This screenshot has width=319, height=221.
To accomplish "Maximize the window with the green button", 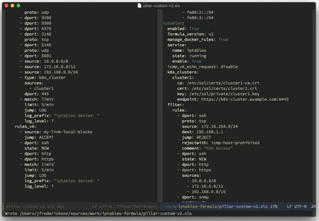I will tap(19, 6).
